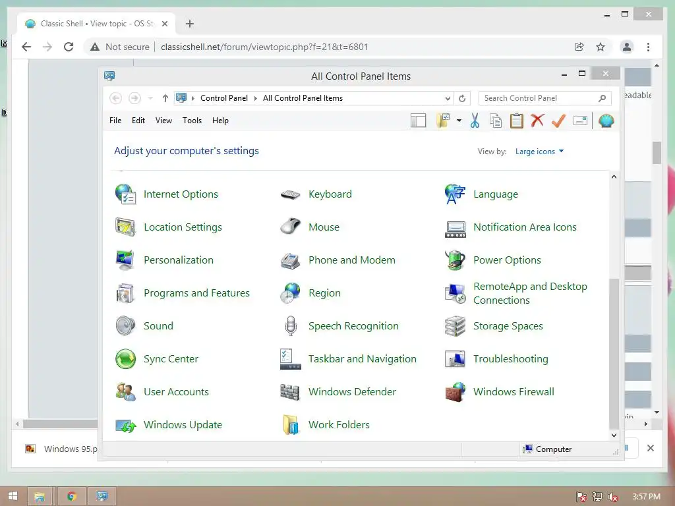Screen dimensions: 675x506
Task: Click the Copy toolbar icon
Action: pos(496,121)
